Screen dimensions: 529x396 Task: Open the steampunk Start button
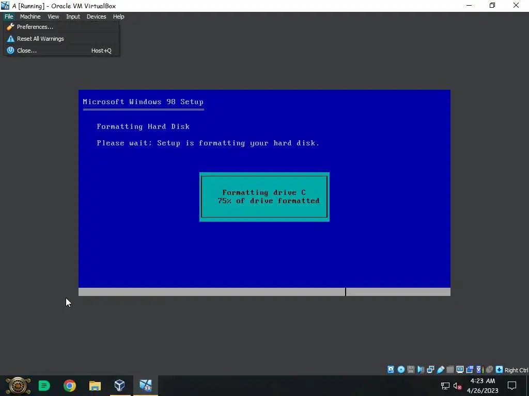18,386
